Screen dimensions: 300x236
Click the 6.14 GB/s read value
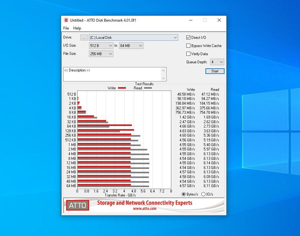click(x=211, y=163)
